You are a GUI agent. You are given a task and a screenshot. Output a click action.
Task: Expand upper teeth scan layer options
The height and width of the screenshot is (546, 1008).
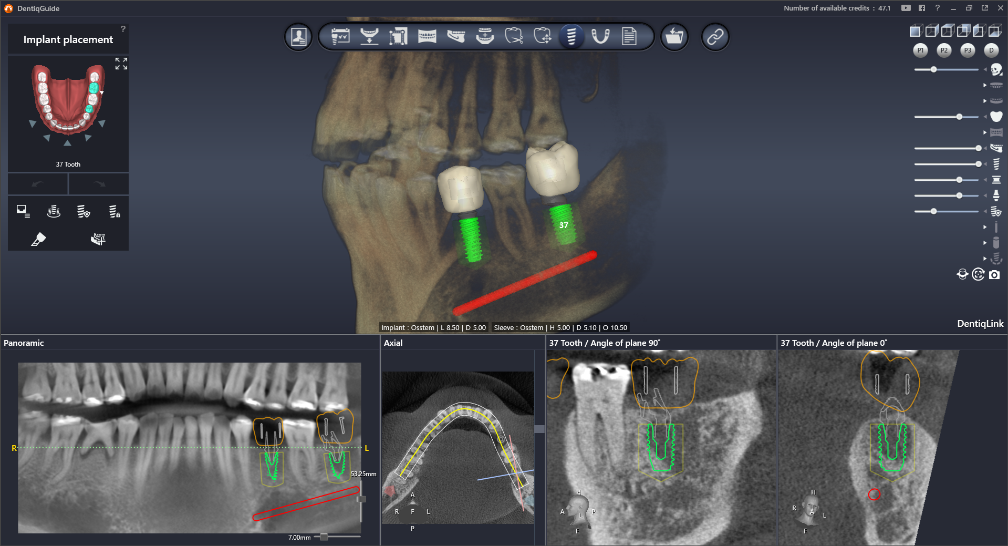(x=985, y=85)
